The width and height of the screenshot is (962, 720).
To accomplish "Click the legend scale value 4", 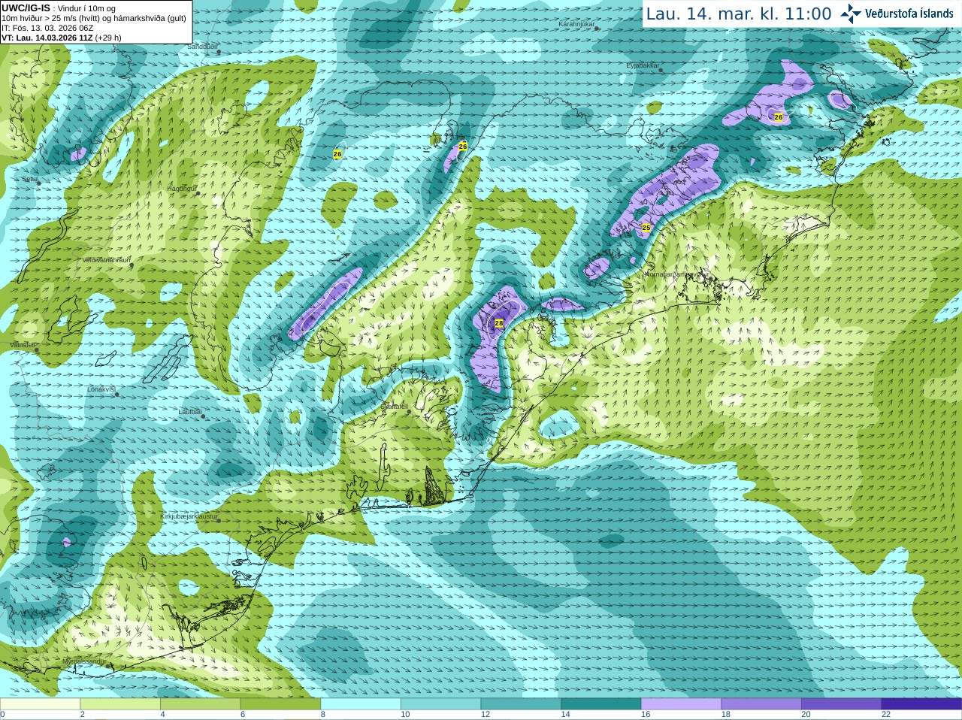I will [x=162, y=715].
